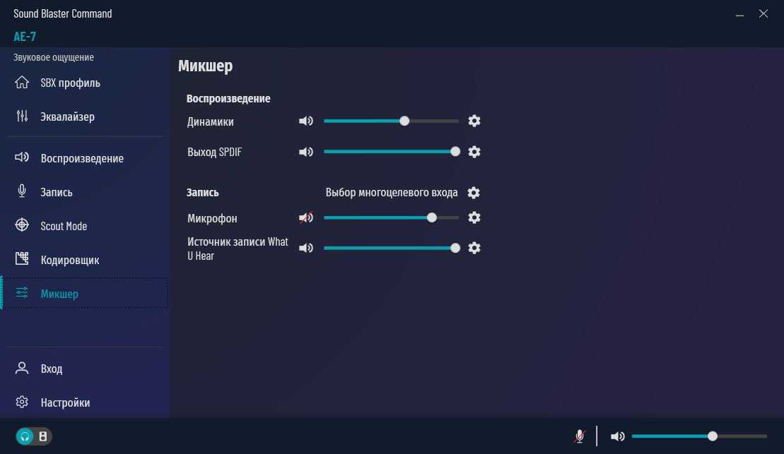This screenshot has height=454, width=784.
Task: Mute the Динамики speaker icon
Action: [x=305, y=121]
